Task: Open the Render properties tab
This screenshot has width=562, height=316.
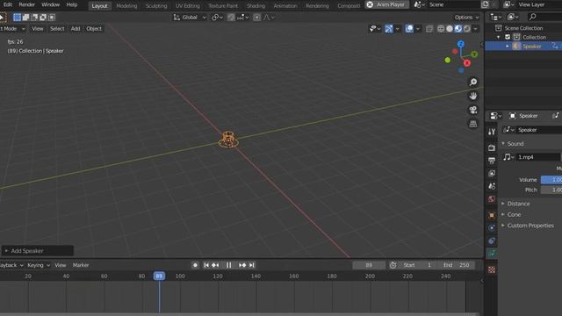Action: [492, 147]
